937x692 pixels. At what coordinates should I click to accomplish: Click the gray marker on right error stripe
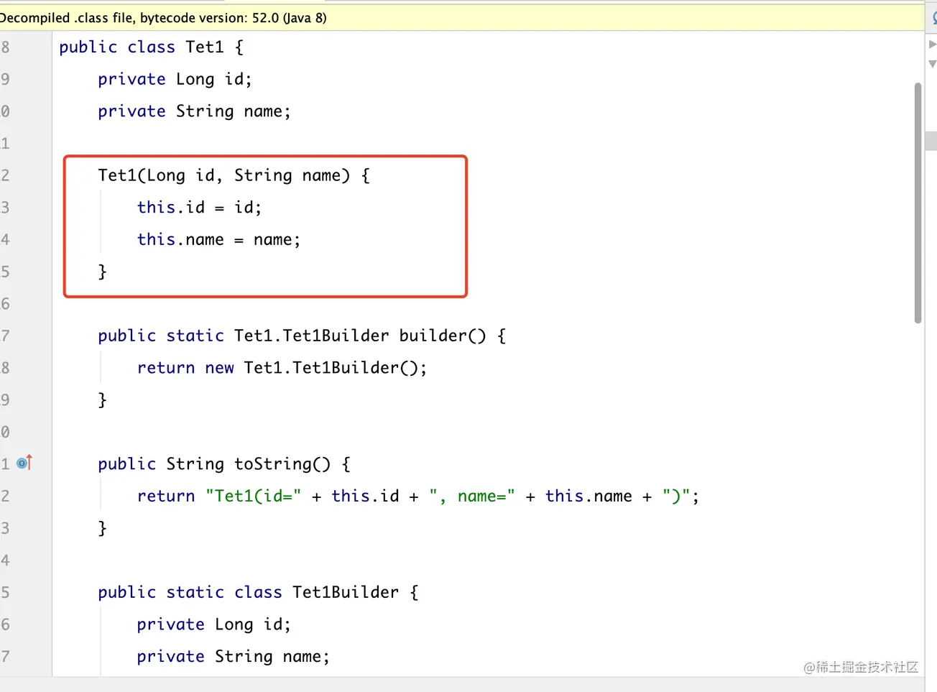pos(931,140)
